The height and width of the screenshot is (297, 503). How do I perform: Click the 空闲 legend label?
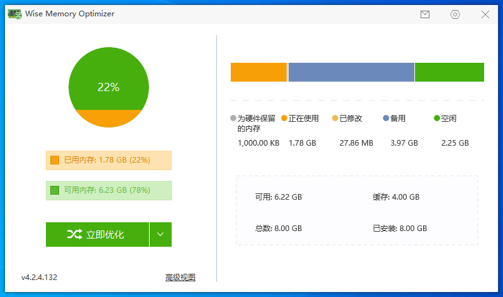(449, 119)
